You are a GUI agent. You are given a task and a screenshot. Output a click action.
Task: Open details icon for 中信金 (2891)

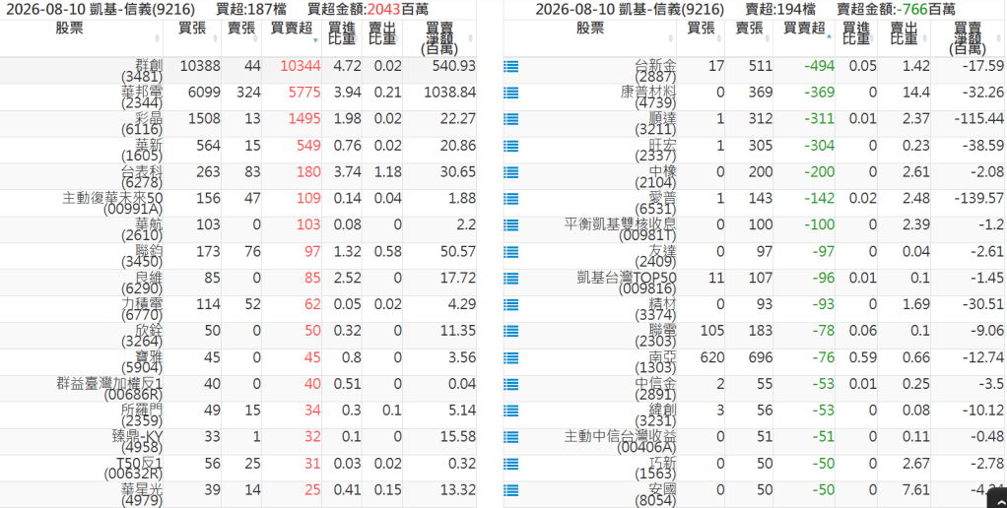[511, 384]
